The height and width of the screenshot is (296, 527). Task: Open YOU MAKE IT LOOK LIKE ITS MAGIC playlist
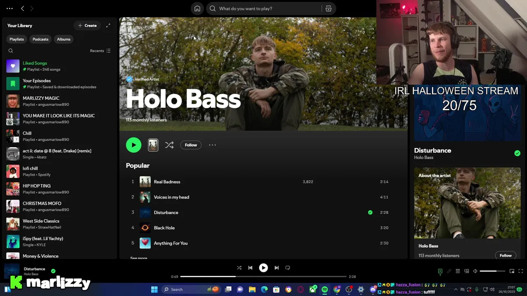point(60,119)
